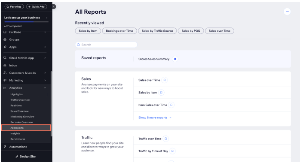Open Real-time under Analytics
300x163 pixels.
[x=16, y=106]
